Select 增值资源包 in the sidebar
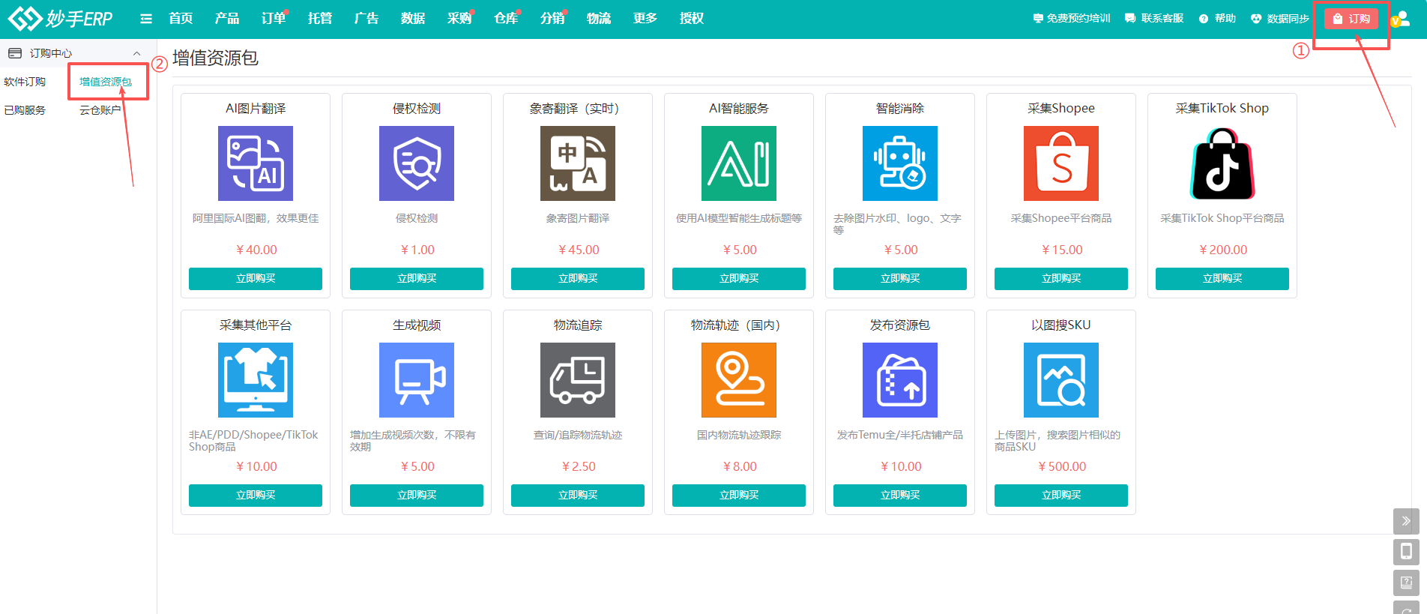Image resolution: width=1427 pixels, height=614 pixels. click(x=106, y=82)
